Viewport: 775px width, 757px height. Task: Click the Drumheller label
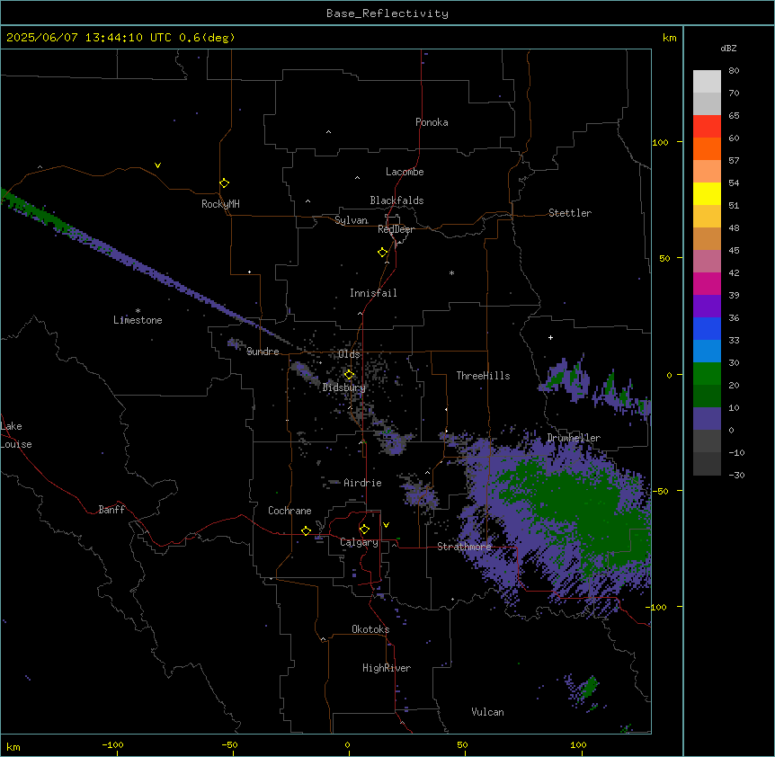click(x=574, y=438)
